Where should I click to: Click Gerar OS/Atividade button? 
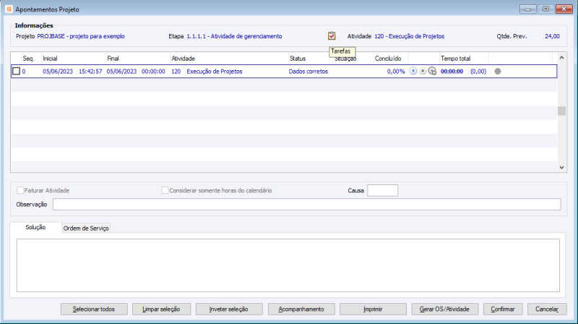pyautogui.click(x=444, y=310)
